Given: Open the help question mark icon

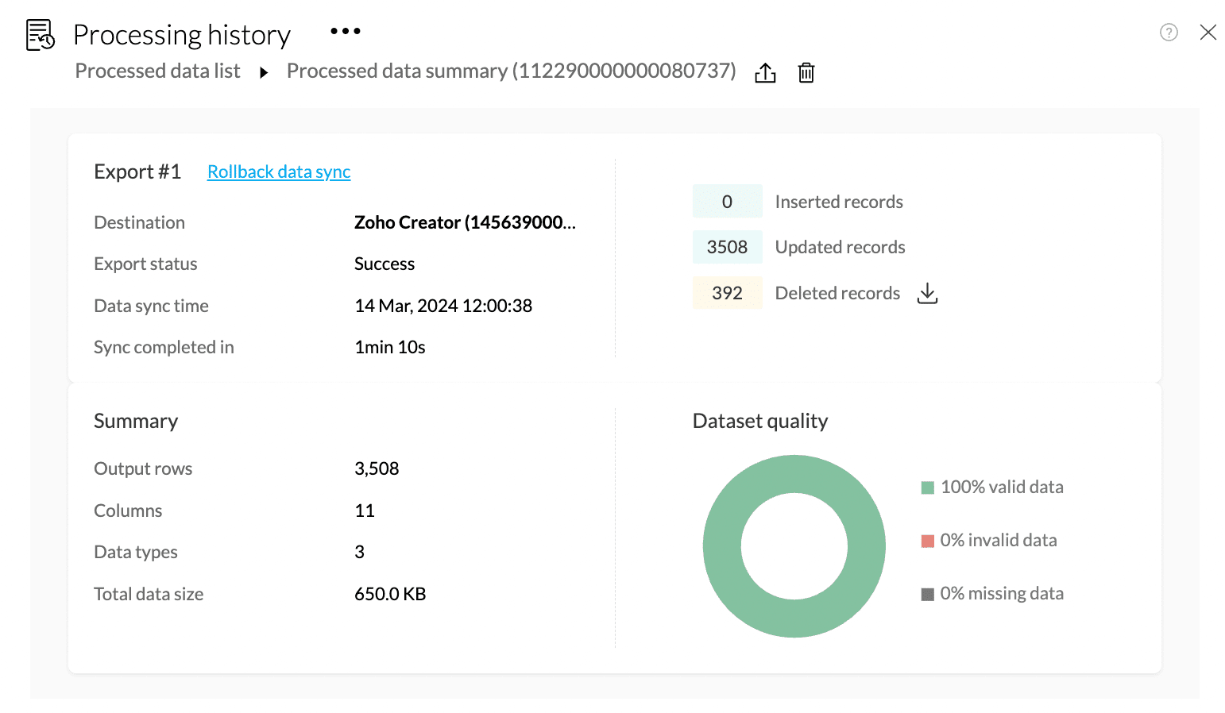Looking at the screenshot, I should pyautogui.click(x=1169, y=33).
